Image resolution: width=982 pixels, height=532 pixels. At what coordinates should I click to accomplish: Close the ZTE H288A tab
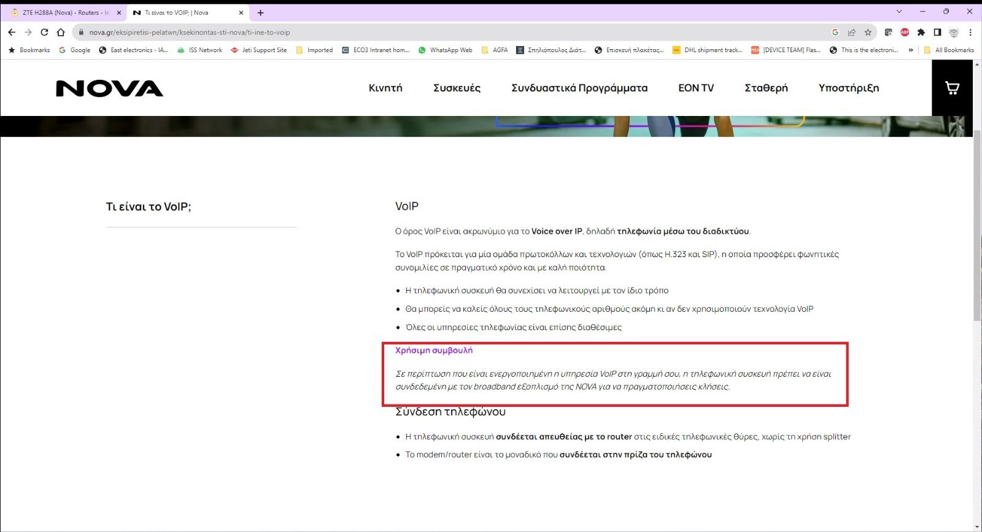coord(119,12)
